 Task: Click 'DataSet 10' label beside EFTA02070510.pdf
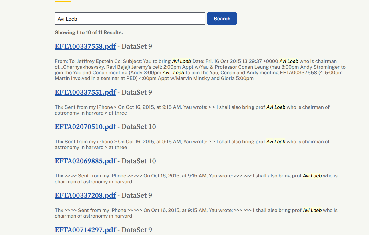[139, 127]
